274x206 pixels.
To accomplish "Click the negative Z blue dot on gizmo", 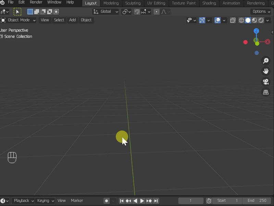I will [257, 53].
